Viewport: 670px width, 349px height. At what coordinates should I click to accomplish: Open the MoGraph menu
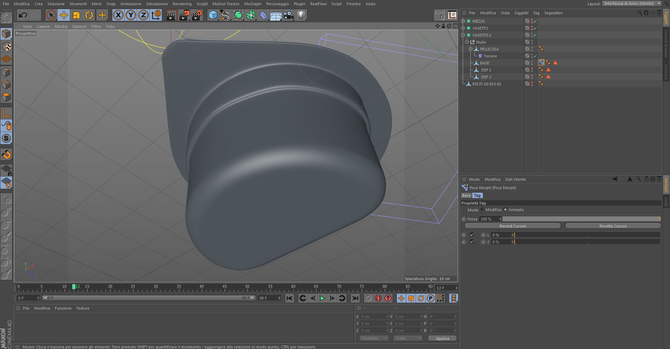pos(253,4)
